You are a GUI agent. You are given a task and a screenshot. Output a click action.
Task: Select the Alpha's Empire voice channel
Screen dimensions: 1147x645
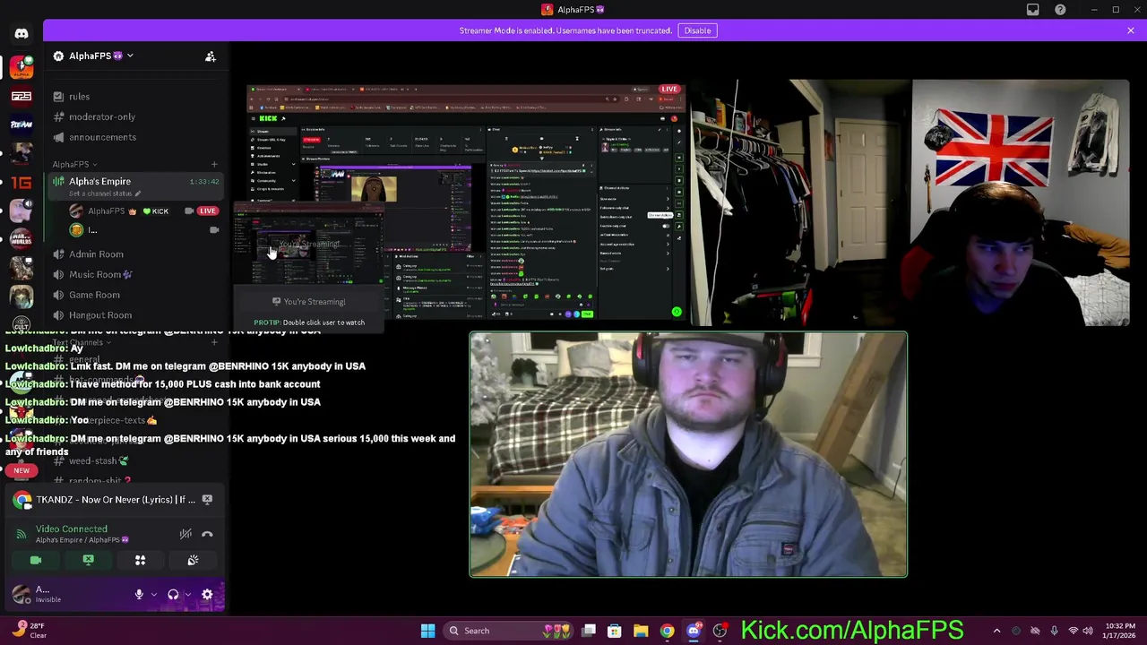coord(99,182)
